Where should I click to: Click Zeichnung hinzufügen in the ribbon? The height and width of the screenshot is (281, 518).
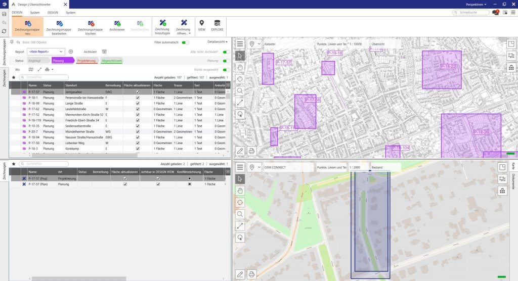coord(162,26)
